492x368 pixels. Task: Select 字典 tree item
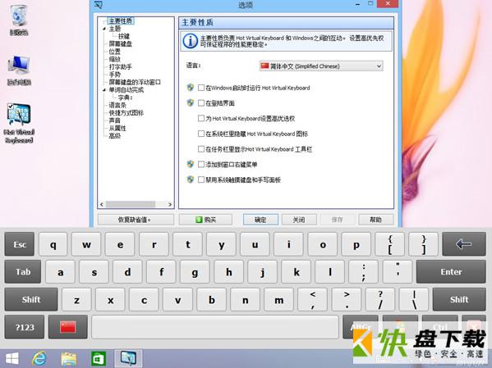point(125,98)
